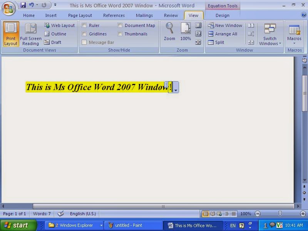Split the document window
The height and width of the screenshot is (231, 308).
click(x=216, y=42)
